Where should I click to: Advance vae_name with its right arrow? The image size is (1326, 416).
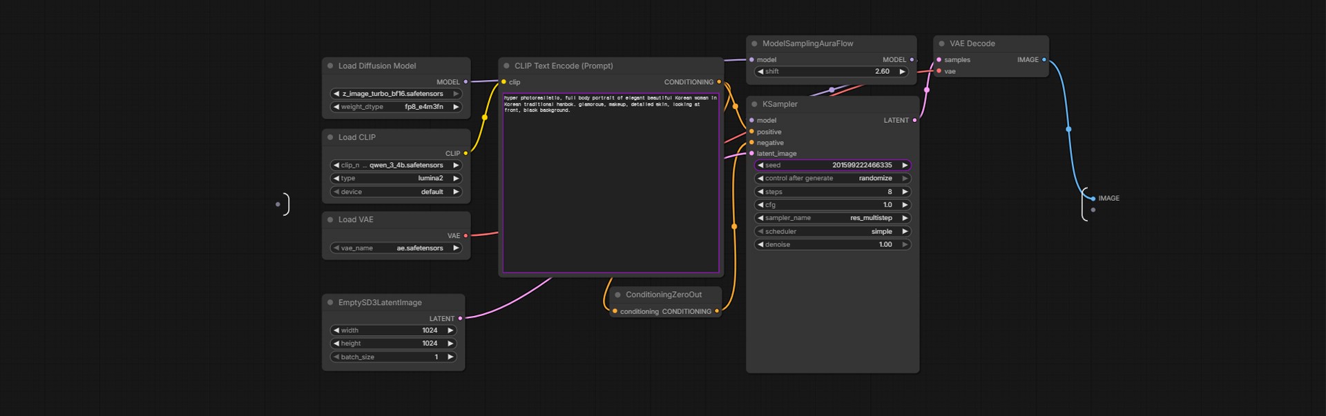click(x=456, y=248)
